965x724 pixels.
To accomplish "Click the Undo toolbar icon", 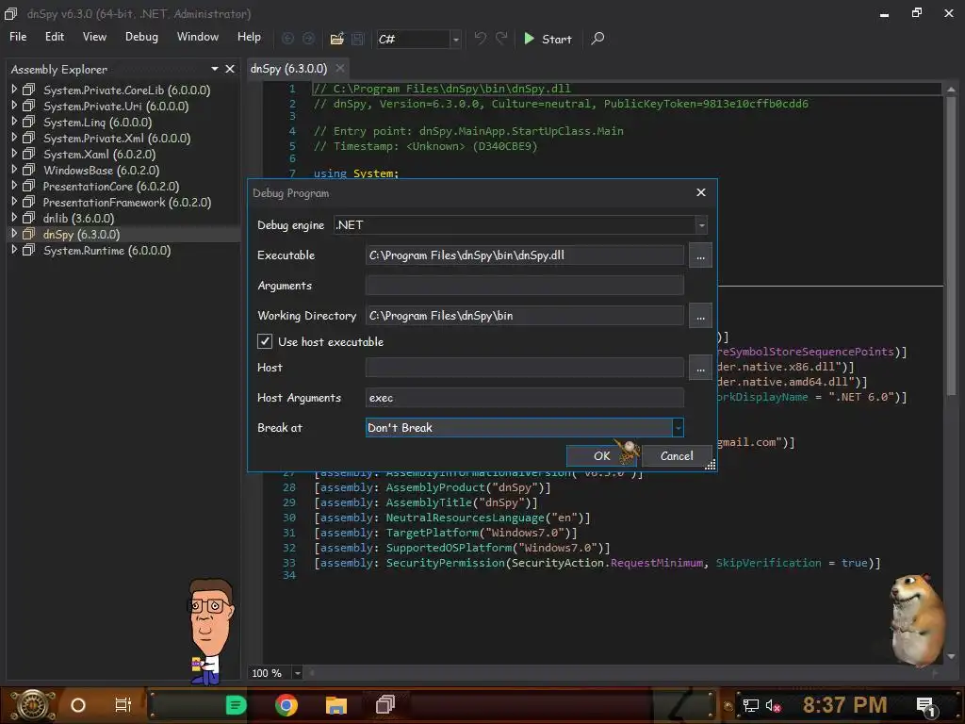I will point(480,39).
